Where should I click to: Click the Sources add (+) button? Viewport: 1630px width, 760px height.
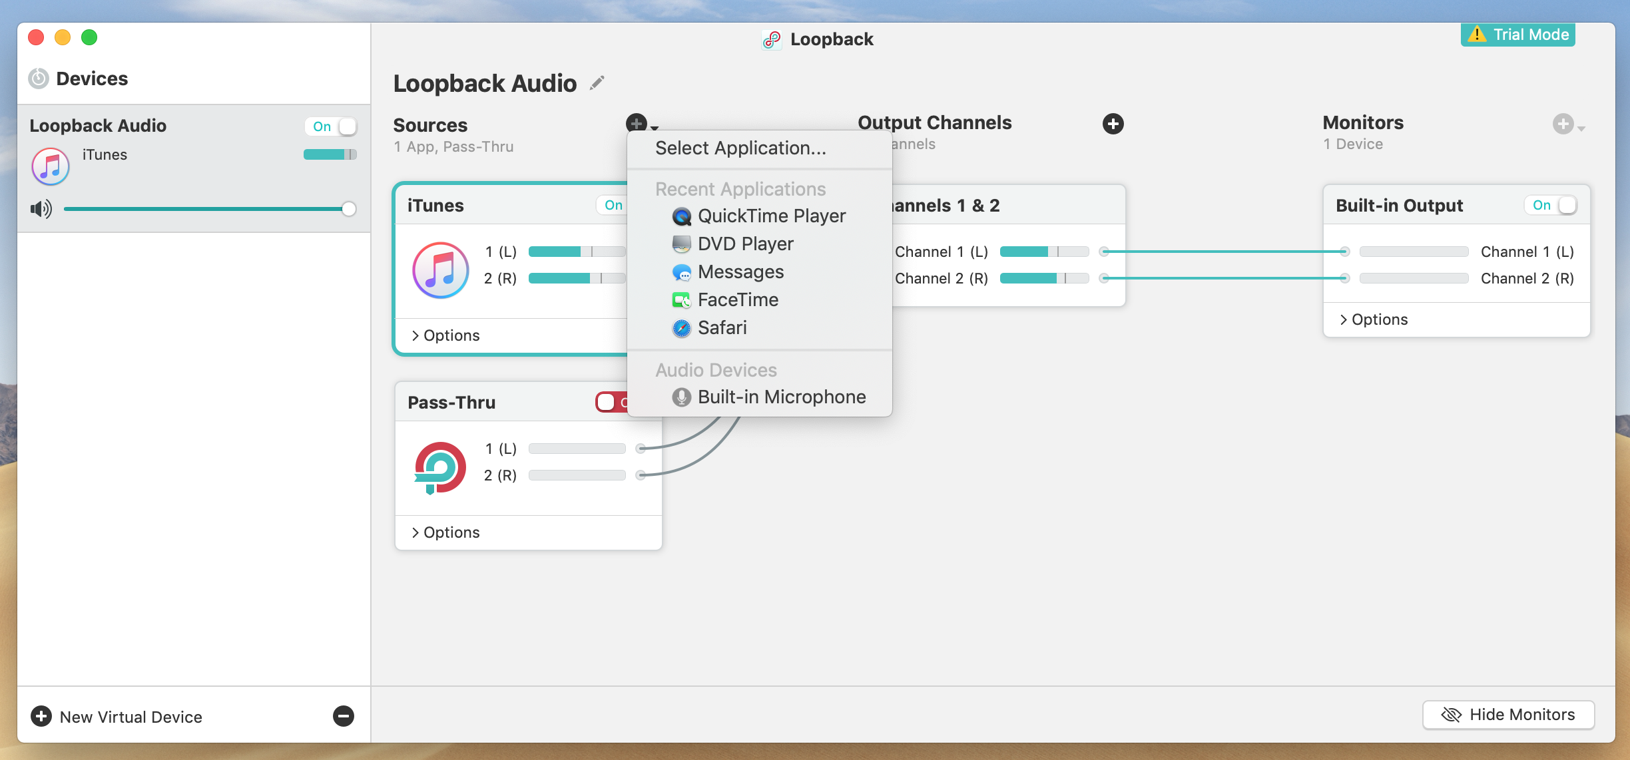pyautogui.click(x=636, y=123)
